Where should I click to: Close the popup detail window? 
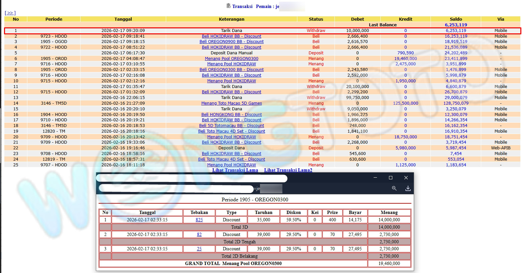406,178
